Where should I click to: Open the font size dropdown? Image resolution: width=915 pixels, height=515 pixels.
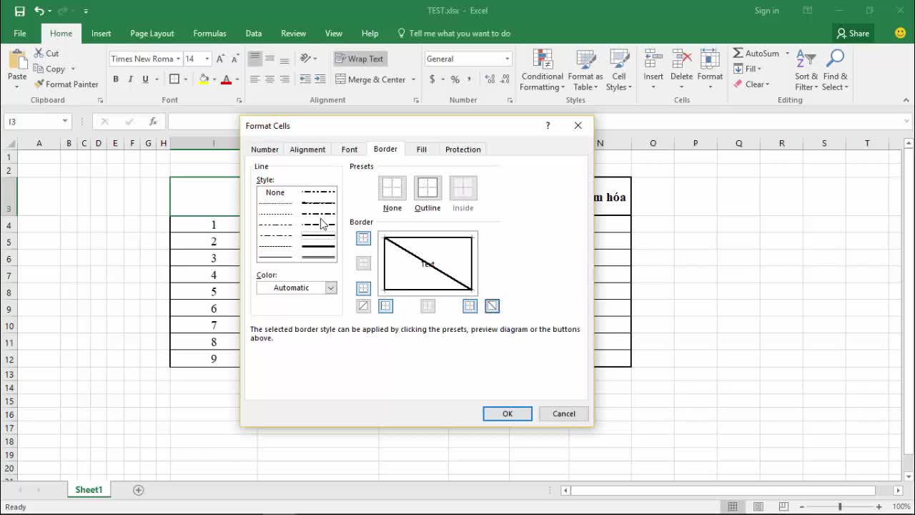click(207, 59)
